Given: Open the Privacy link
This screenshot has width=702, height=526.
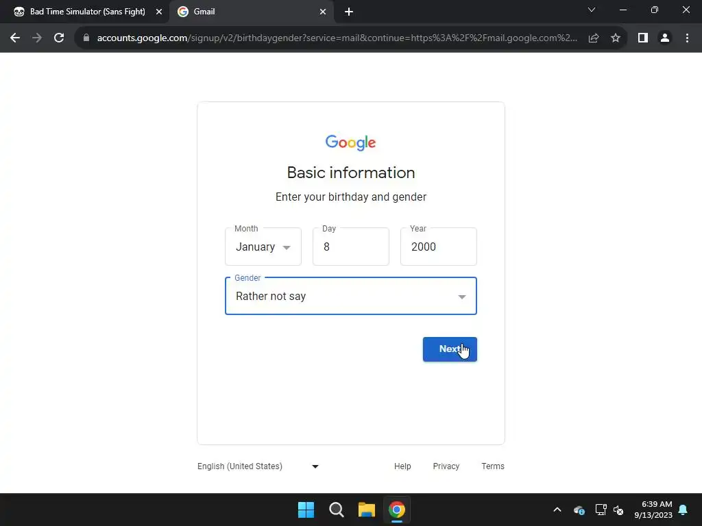Looking at the screenshot, I should pos(446,466).
